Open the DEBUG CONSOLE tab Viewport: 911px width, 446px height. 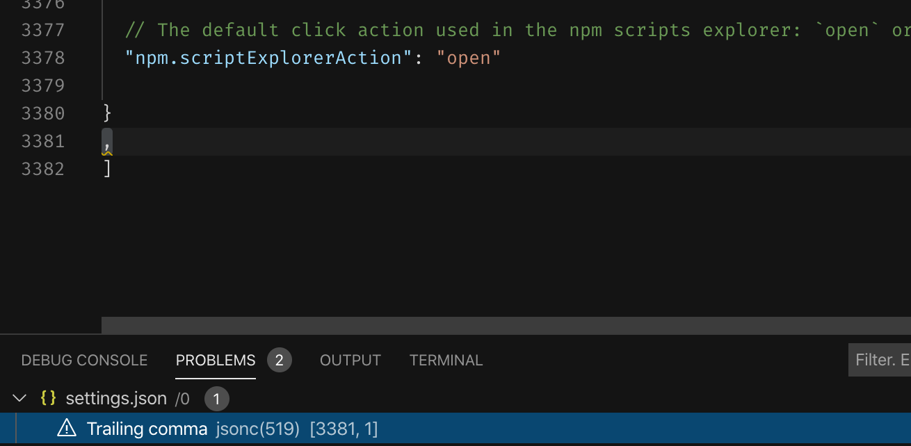[x=83, y=360]
